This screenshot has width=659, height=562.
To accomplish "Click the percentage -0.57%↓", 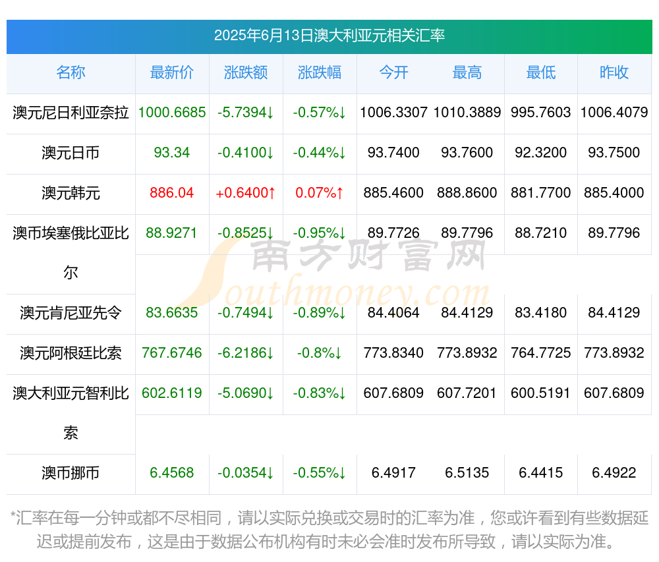I will coord(320,113).
